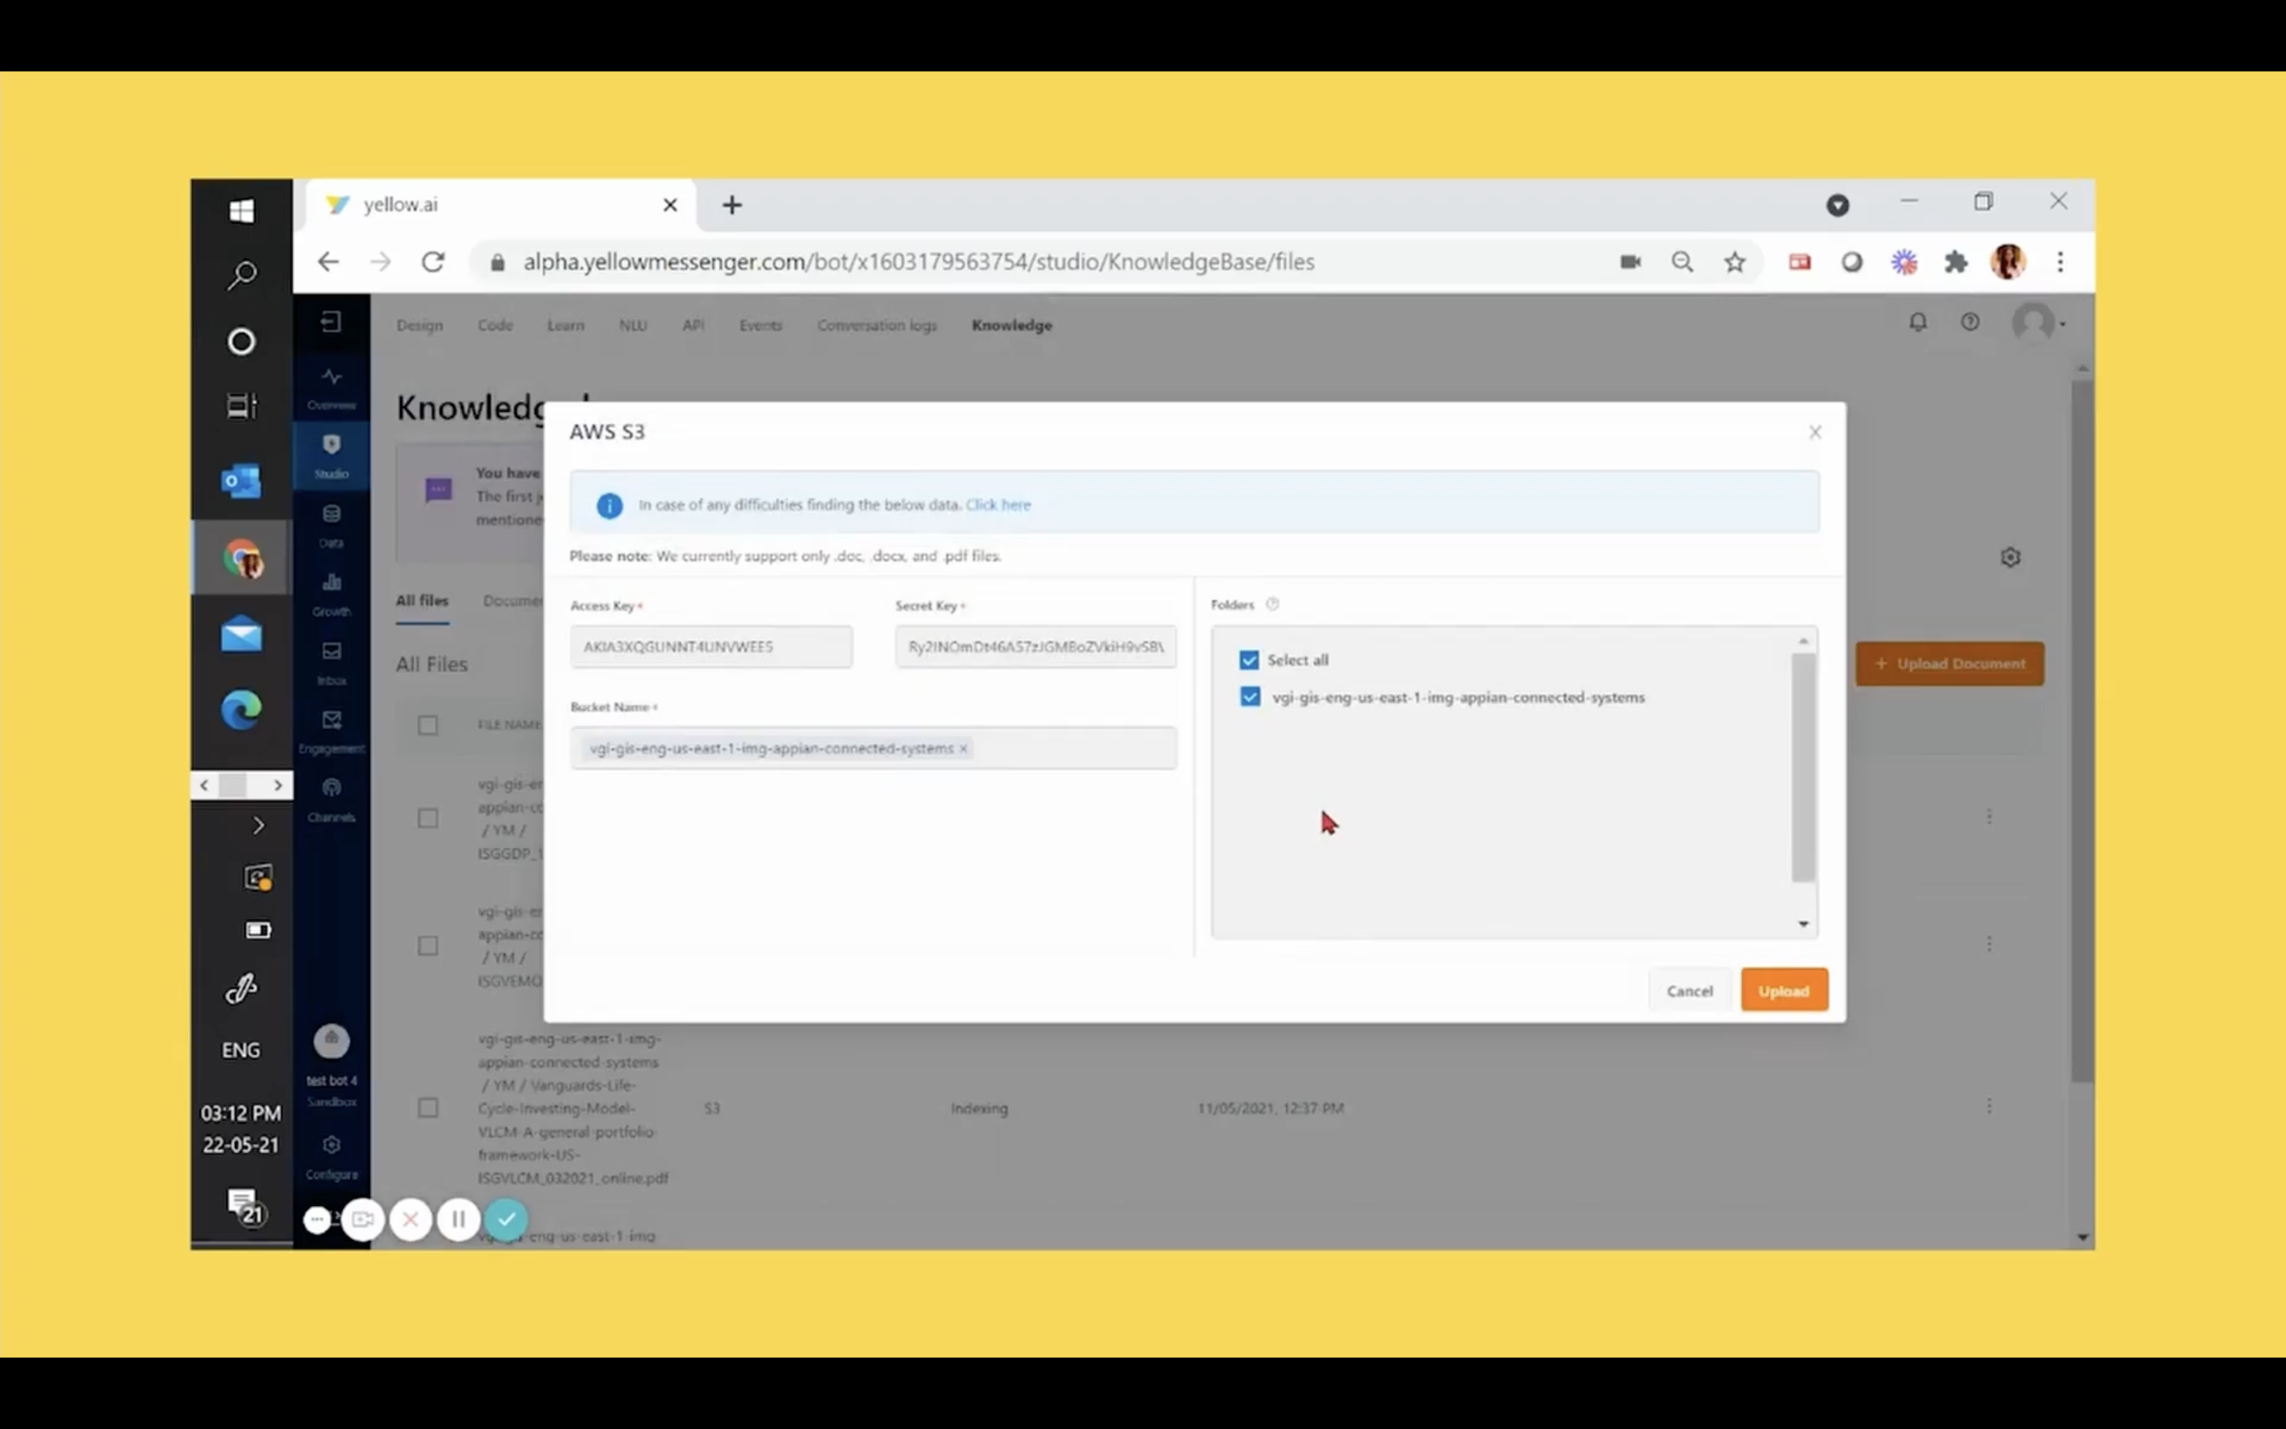Toggle the header select-all files checkbox
The height and width of the screenshot is (1429, 2286).
428,725
